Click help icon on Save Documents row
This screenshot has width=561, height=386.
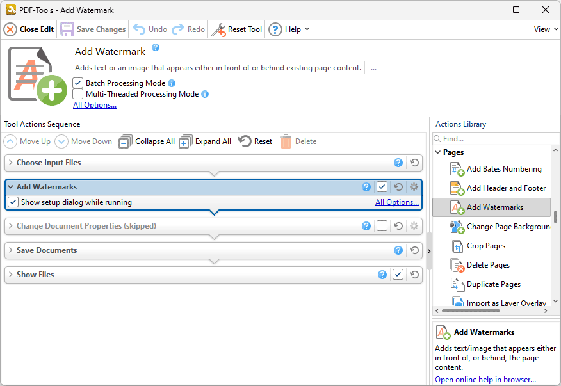pos(398,250)
